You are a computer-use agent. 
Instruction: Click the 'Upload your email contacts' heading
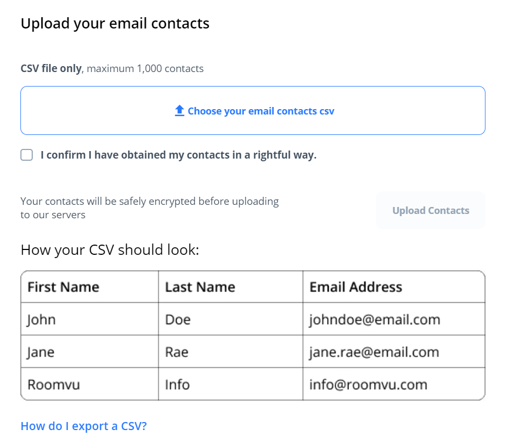(x=115, y=24)
